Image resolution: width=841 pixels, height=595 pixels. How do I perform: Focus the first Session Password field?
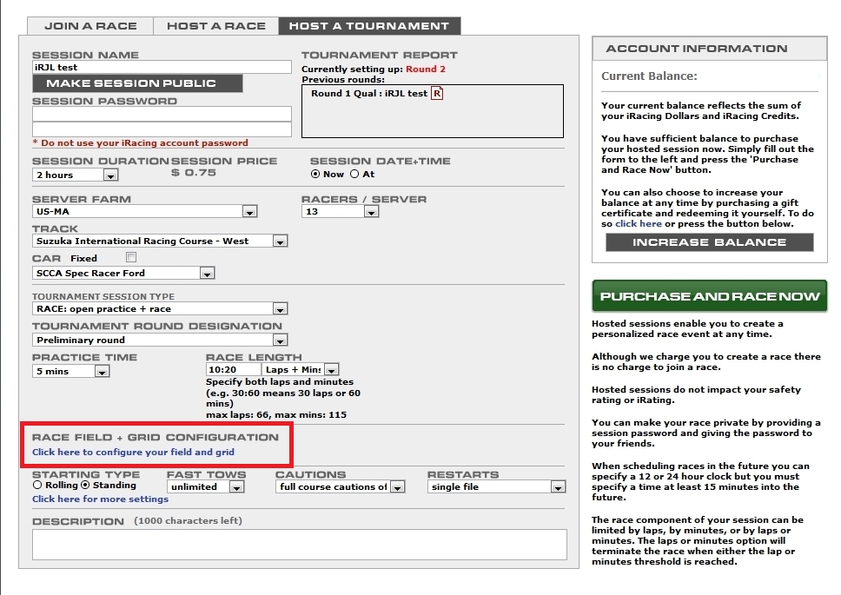pyautogui.click(x=162, y=114)
